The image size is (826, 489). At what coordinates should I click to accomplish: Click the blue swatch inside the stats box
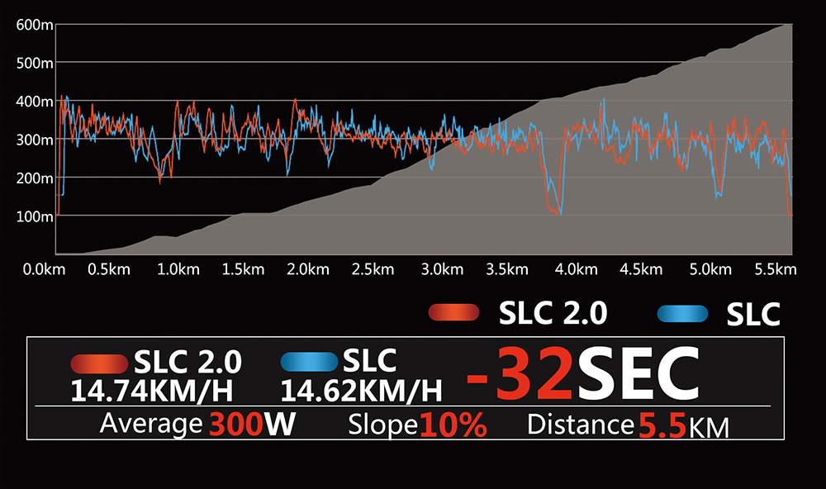[308, 363]
